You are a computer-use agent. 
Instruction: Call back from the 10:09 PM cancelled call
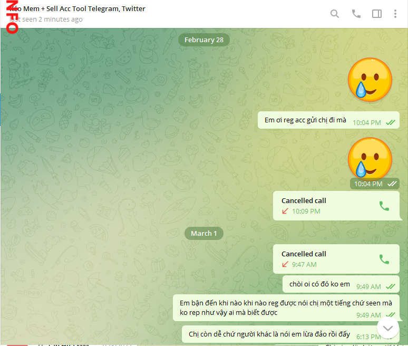pyautogui.click(x=384, y=206)
